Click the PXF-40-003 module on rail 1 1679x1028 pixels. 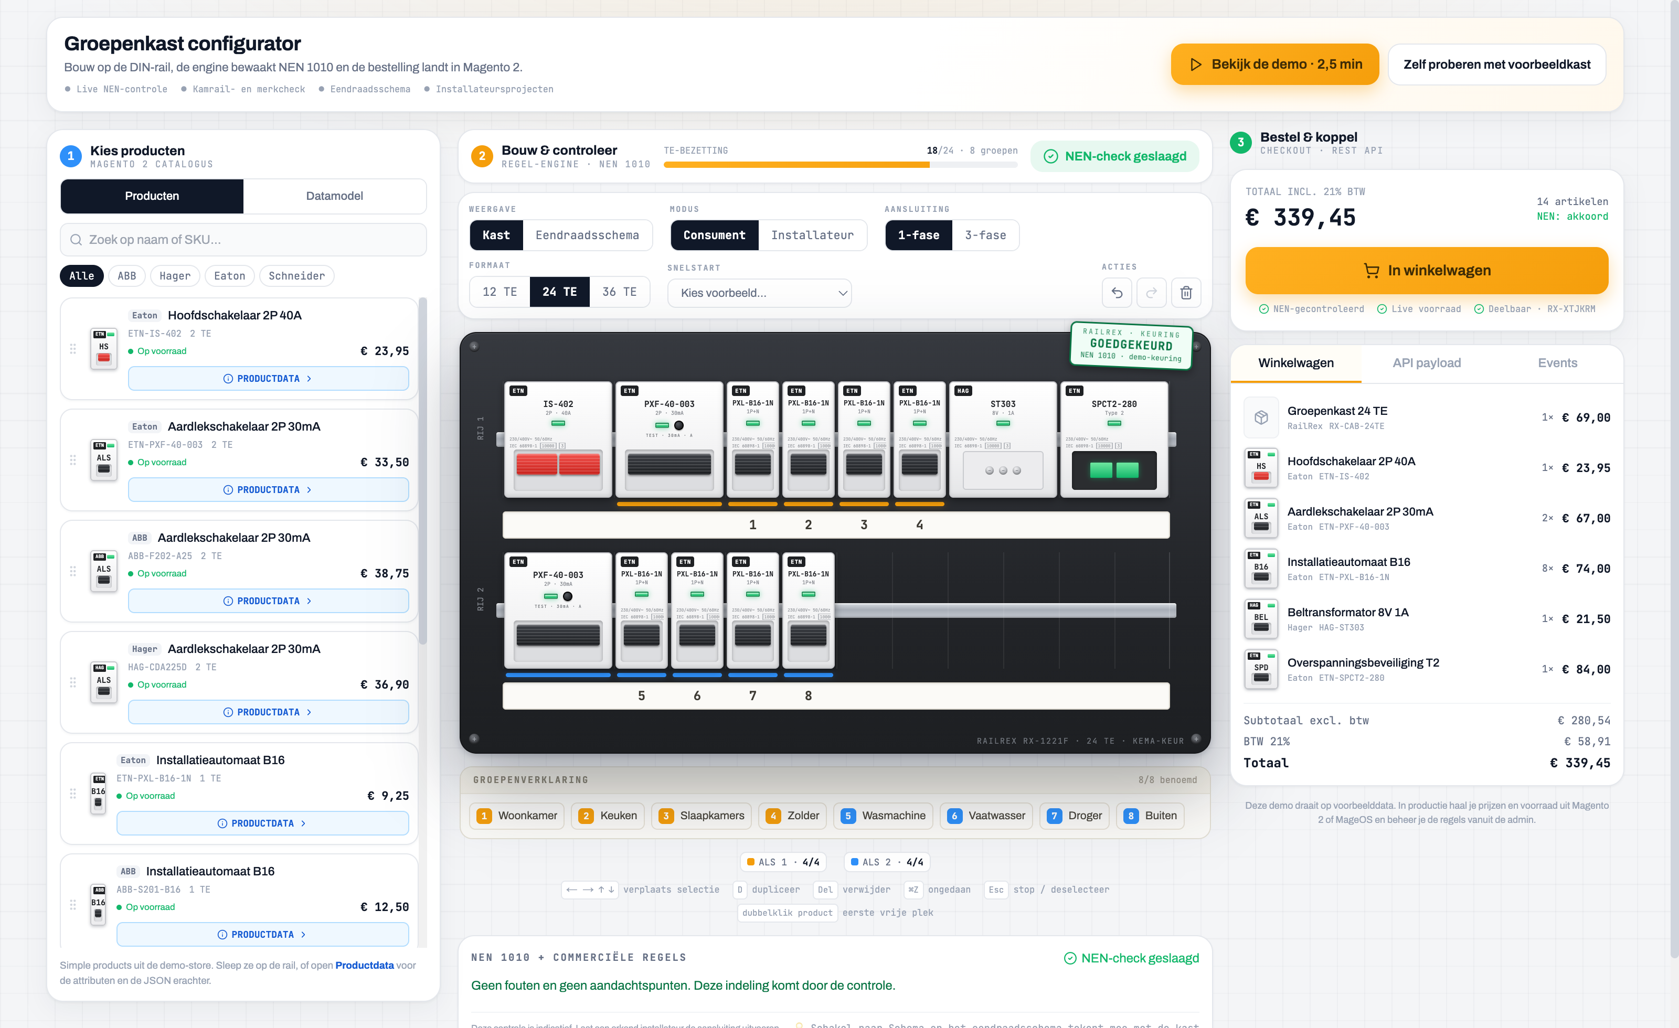[669, 440]
